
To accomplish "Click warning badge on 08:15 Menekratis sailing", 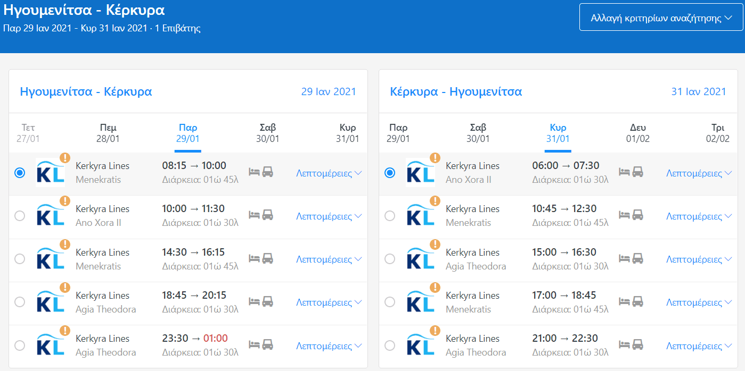I will 64,158.
